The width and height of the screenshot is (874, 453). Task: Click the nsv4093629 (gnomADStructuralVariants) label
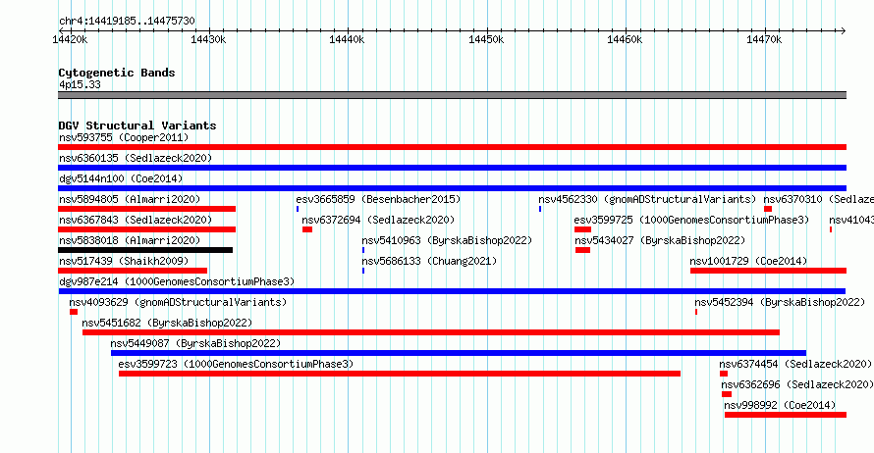coord(178,302)
